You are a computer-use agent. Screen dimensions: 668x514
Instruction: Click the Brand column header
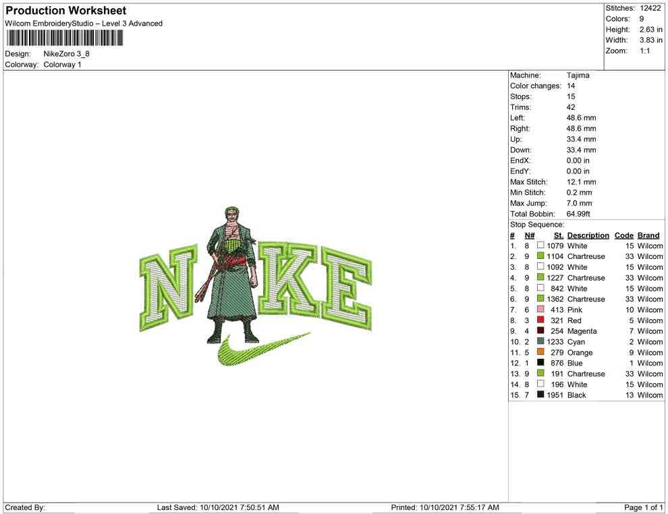click(x=648, y=235)
